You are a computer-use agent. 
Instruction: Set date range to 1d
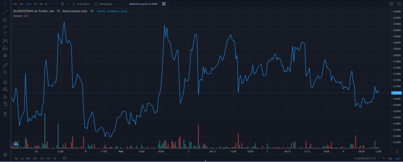click(54, 158)
